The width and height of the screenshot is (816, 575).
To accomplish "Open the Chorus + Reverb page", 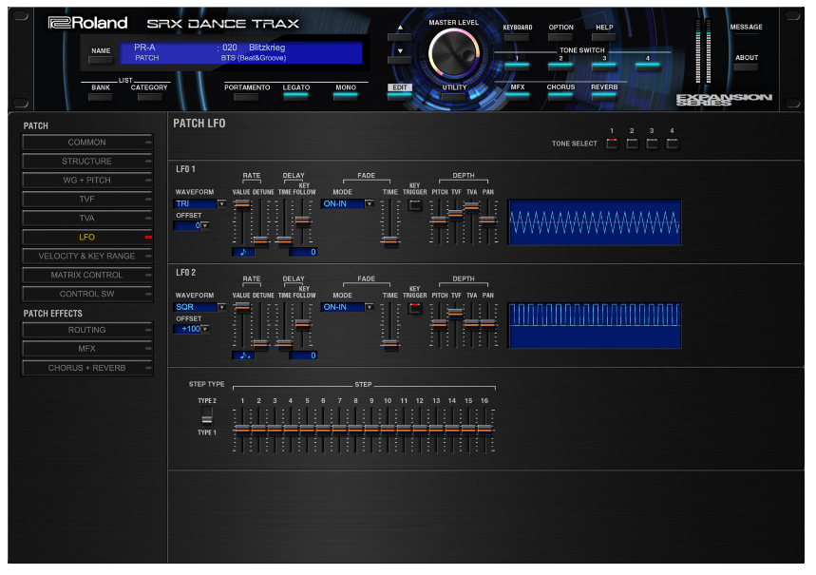I will tap(86, 368).
